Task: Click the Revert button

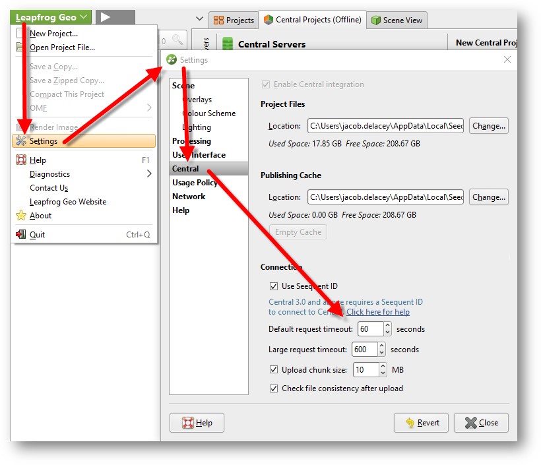Action: 421,423
